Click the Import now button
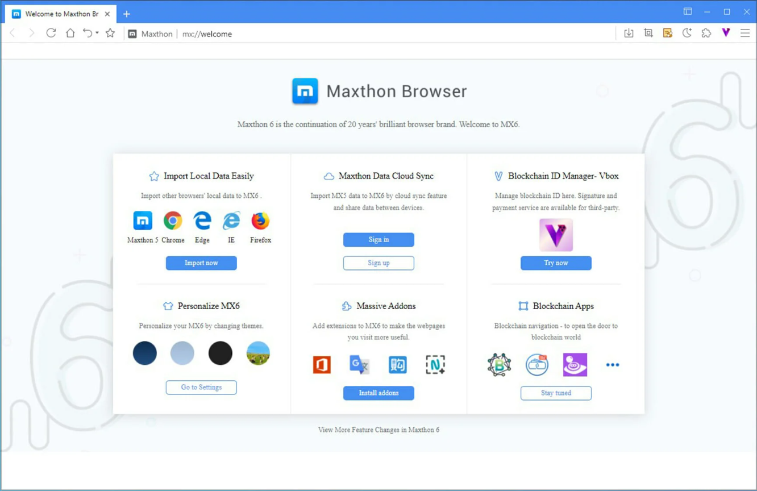The width and height of the screenshot is (757, 491). (x=201, y=263)
